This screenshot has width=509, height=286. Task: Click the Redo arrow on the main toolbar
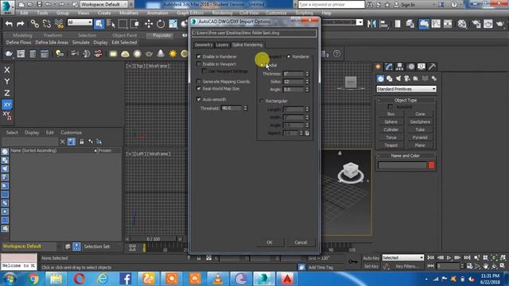(x=20, y=24)
